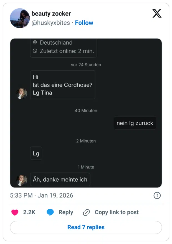This screenshot has height=244, width=172.
Task: Open the @huskyxbites handle link
Action: (x=50, y=23)
